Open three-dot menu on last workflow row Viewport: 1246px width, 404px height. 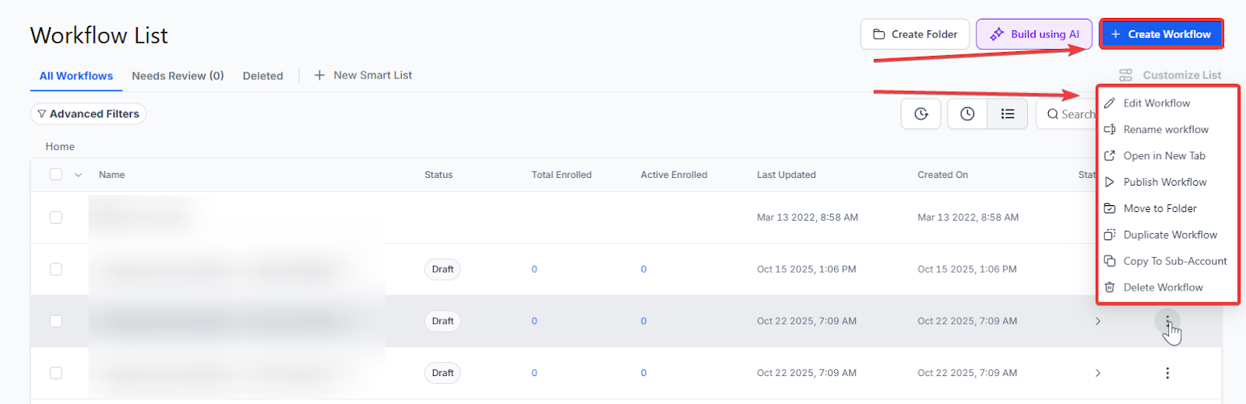click(x=1167, y=373)
